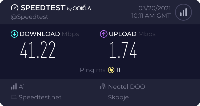The image size is (200, 106).
Task: Open the Speedtest.net link
Action: coord(40,97)
